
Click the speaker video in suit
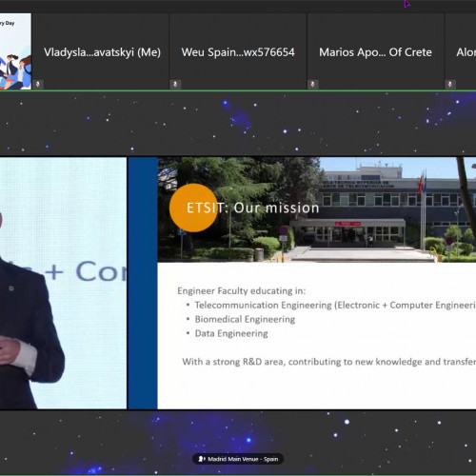[x=63, y=283]
